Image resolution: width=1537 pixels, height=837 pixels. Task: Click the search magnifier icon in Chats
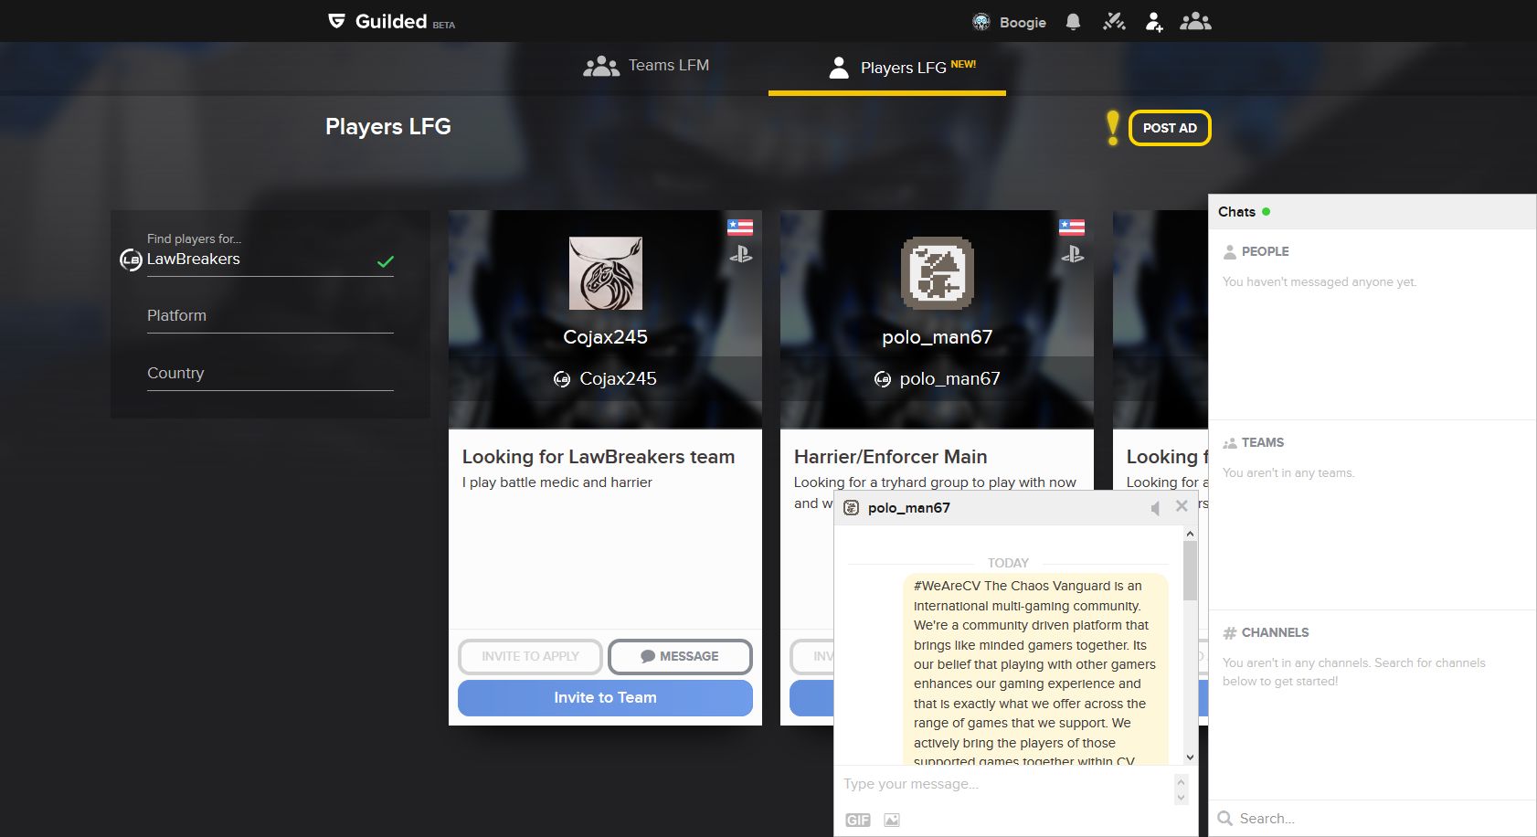tap(1225, 819)
